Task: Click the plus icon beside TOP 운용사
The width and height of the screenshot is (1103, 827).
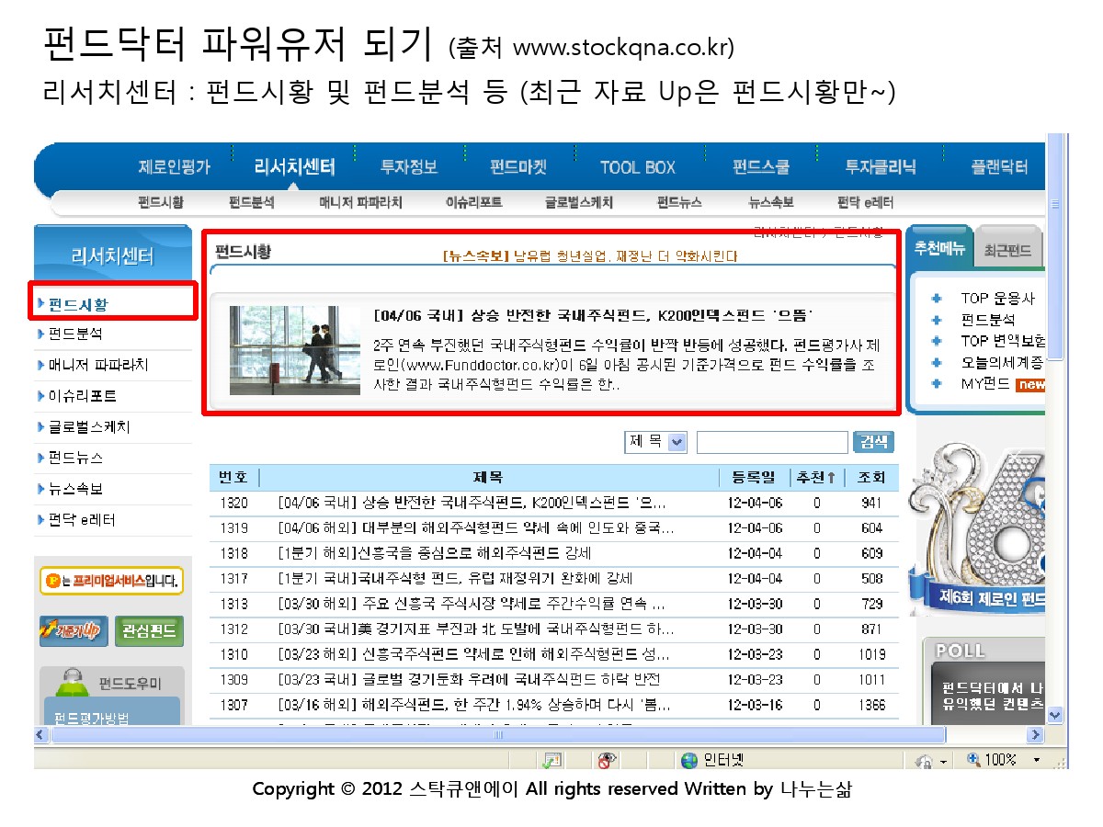Action: click(936, 299)
